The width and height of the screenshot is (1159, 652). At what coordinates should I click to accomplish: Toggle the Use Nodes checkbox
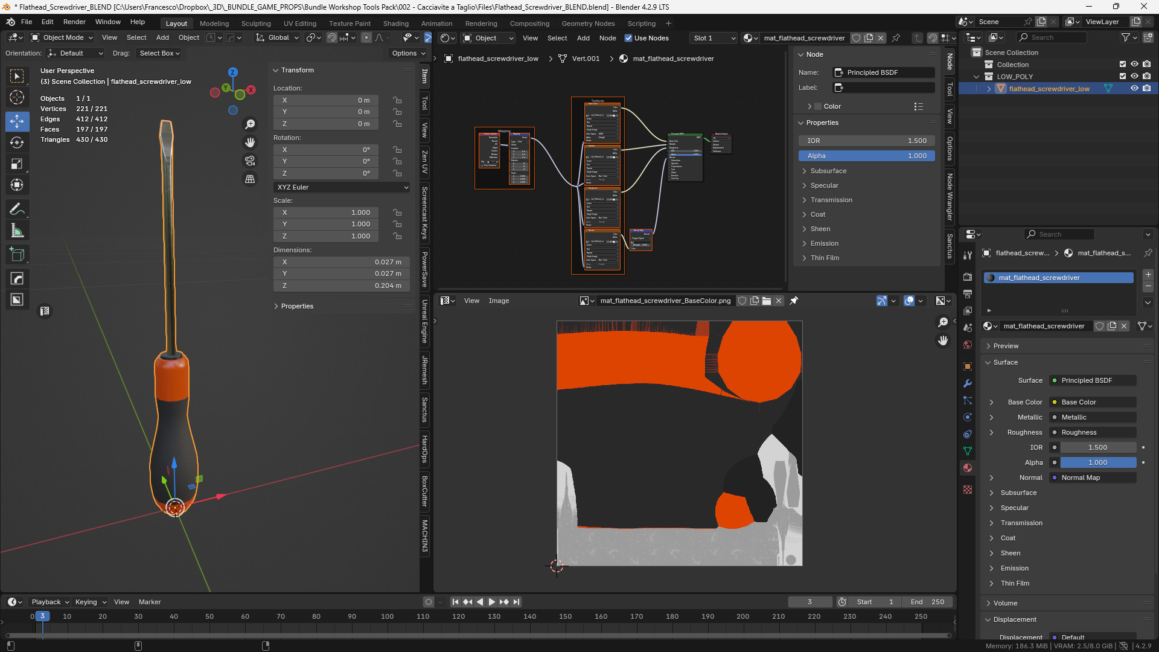click(628, 38)
